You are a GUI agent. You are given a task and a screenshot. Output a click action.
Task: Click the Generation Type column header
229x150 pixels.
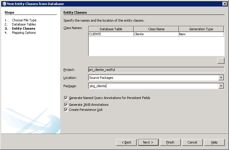[201, 29]
